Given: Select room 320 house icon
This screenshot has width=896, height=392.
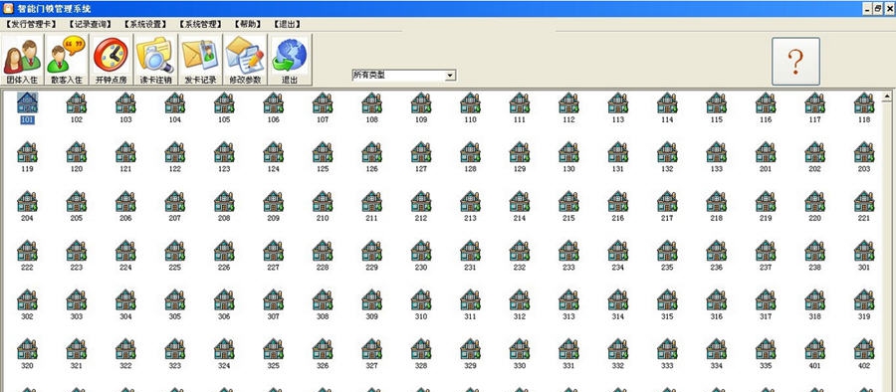Looking at the screenshot, I should [x=27, y=348].
